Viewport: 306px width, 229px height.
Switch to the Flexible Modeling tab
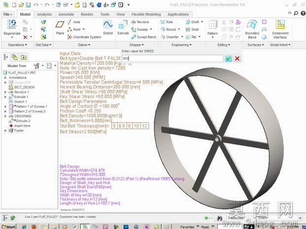point(146,14)
